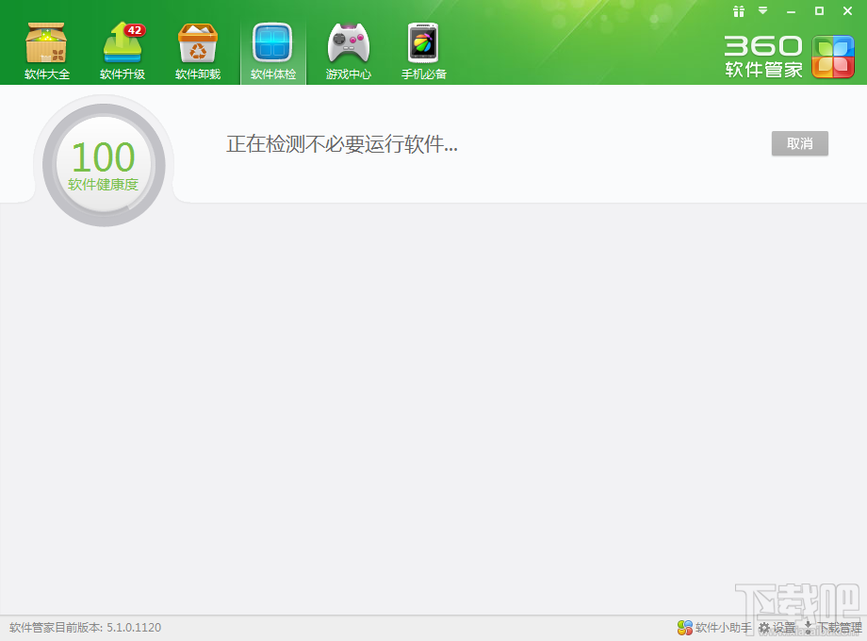The image size is (867, 641).
Task: Open the main menu dropdown arrow
Action: tap(761, 11)
